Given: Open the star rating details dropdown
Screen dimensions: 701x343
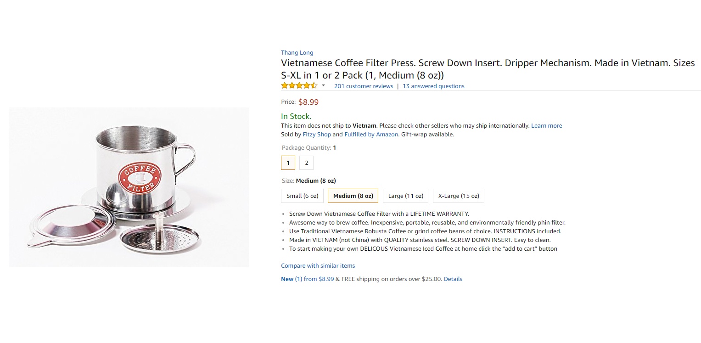Looking at the screenshot, I should 323,86.
